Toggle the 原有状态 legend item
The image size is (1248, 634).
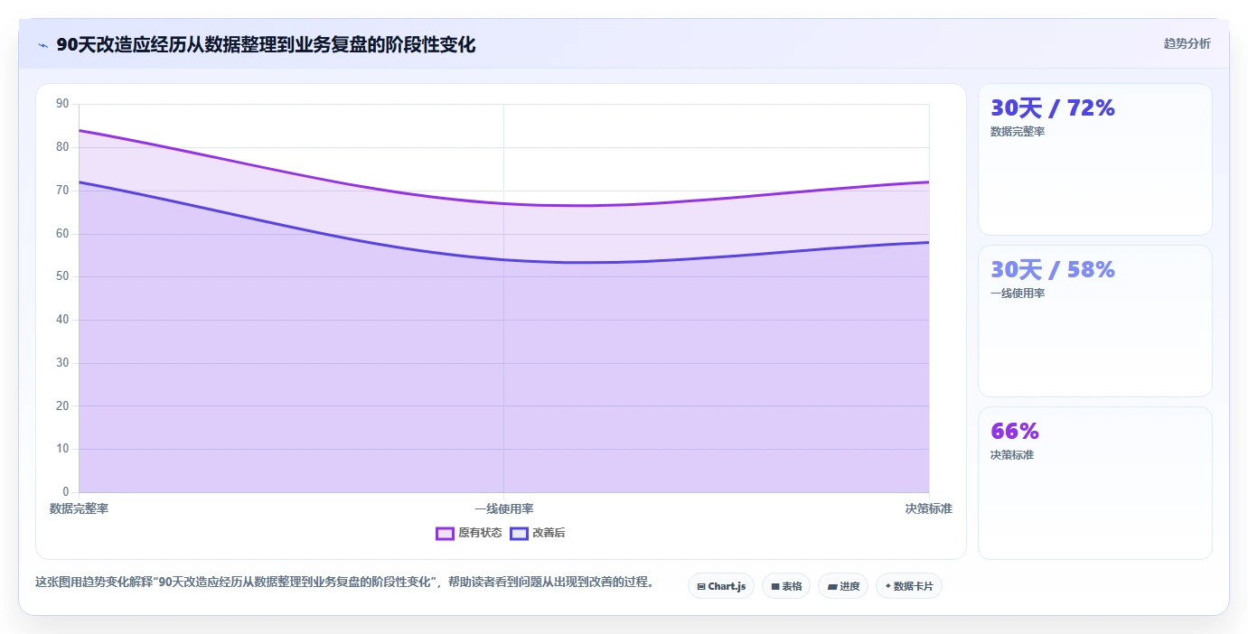click(469, 533)
